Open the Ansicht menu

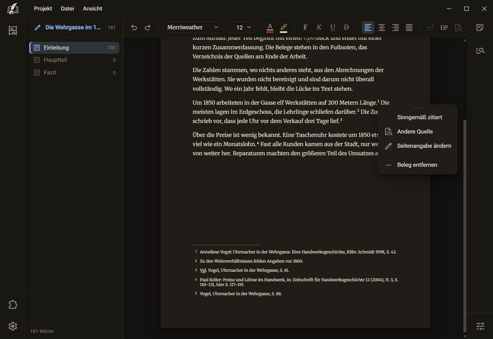pos(92,9)
